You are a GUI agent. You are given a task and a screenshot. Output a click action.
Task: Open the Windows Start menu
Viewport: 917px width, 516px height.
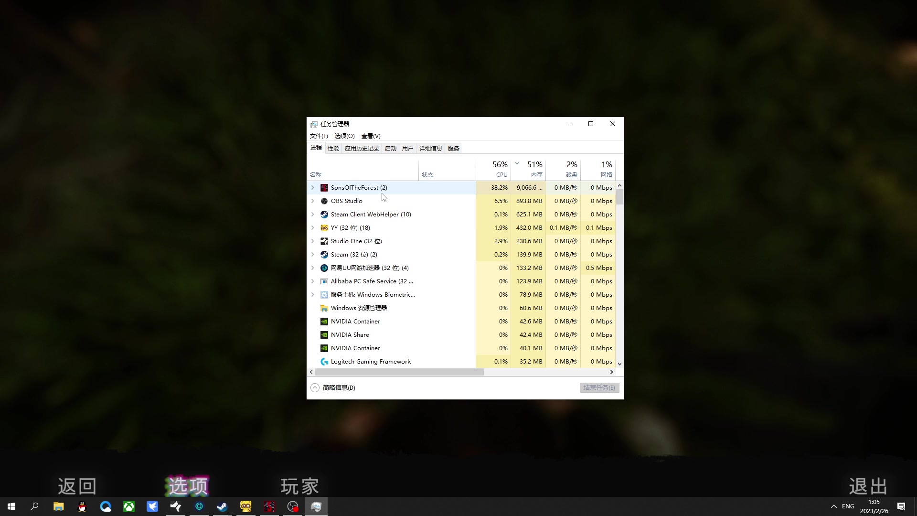pos(11,506)
